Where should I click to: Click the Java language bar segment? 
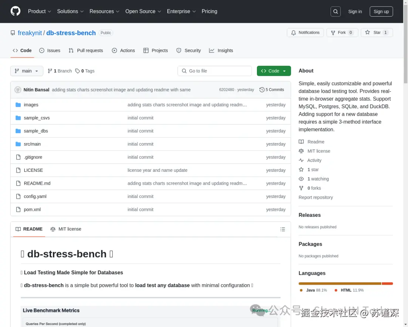tap(340, 283)
